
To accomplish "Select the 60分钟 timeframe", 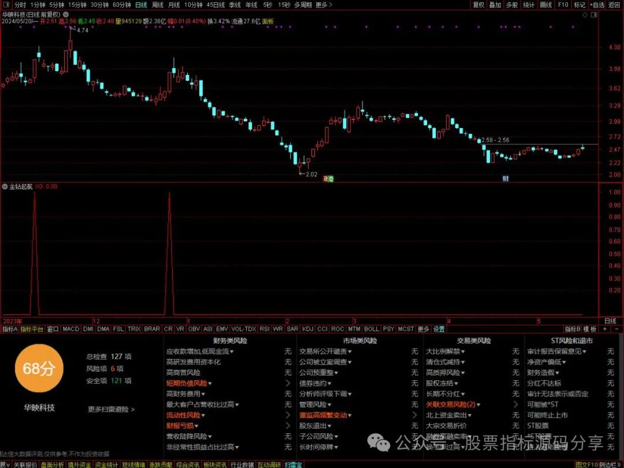I will coord(121,5).
